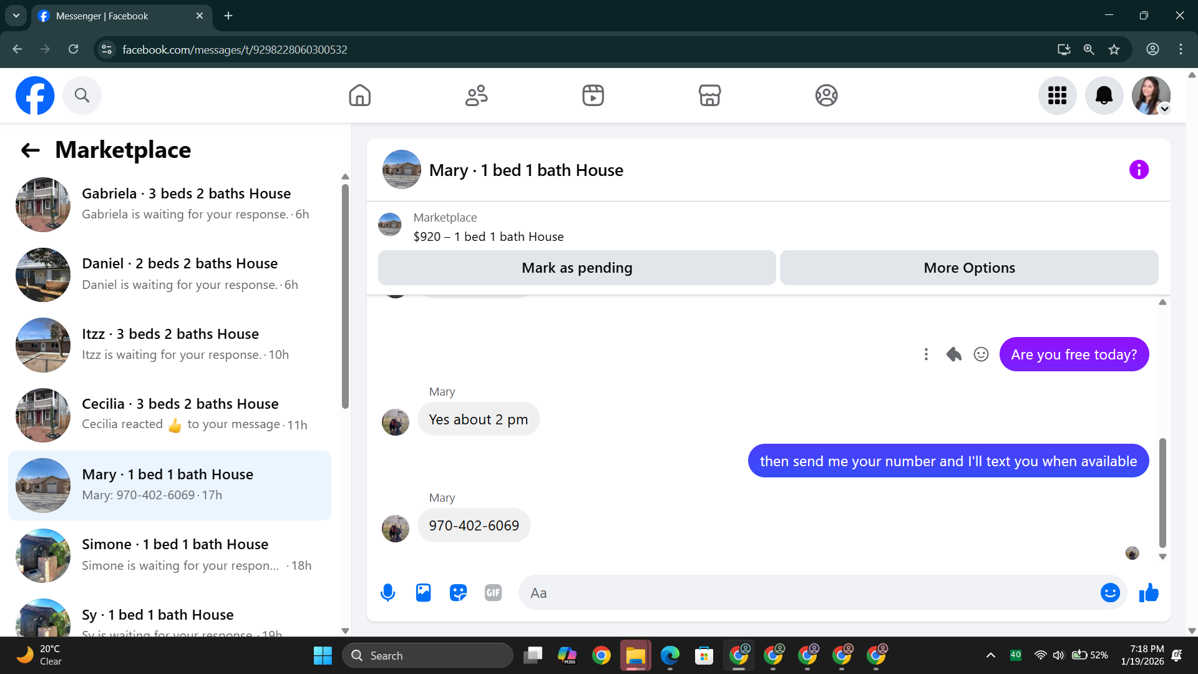Open emoji picker in message box
The image size is (1198, 674).
pos(1109,593)
